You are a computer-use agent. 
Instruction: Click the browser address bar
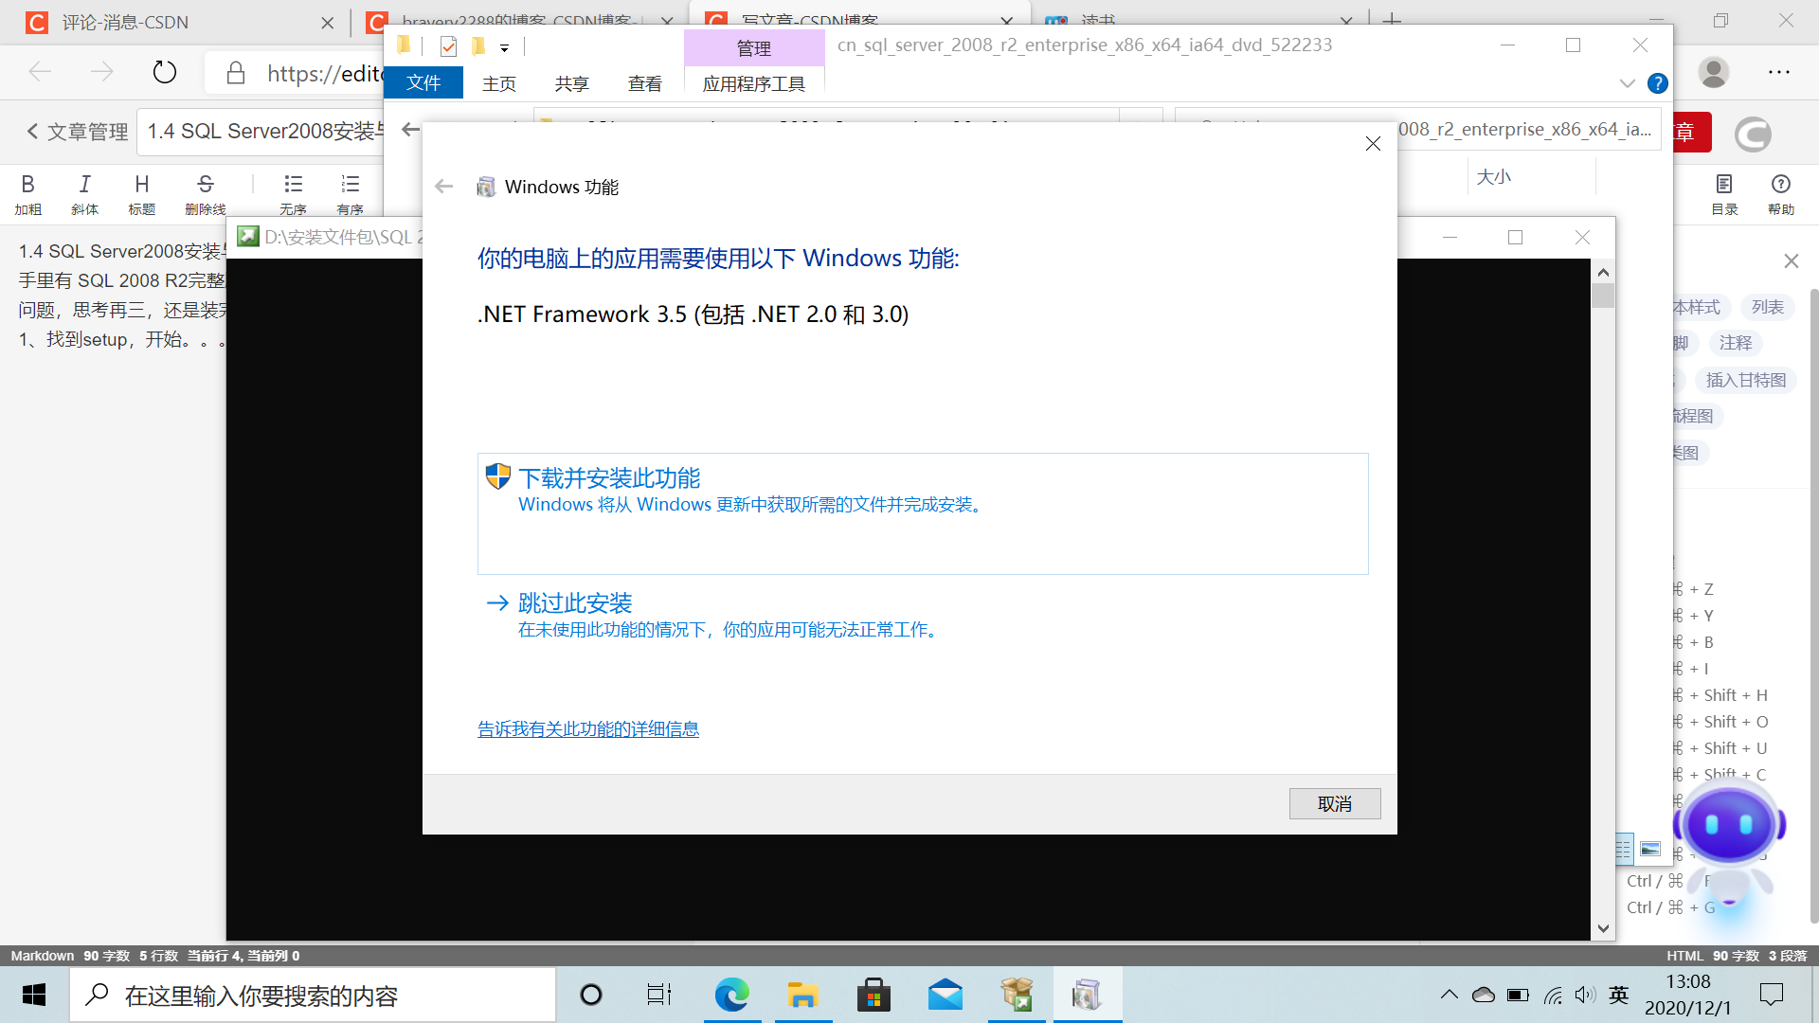pos(296,73)
